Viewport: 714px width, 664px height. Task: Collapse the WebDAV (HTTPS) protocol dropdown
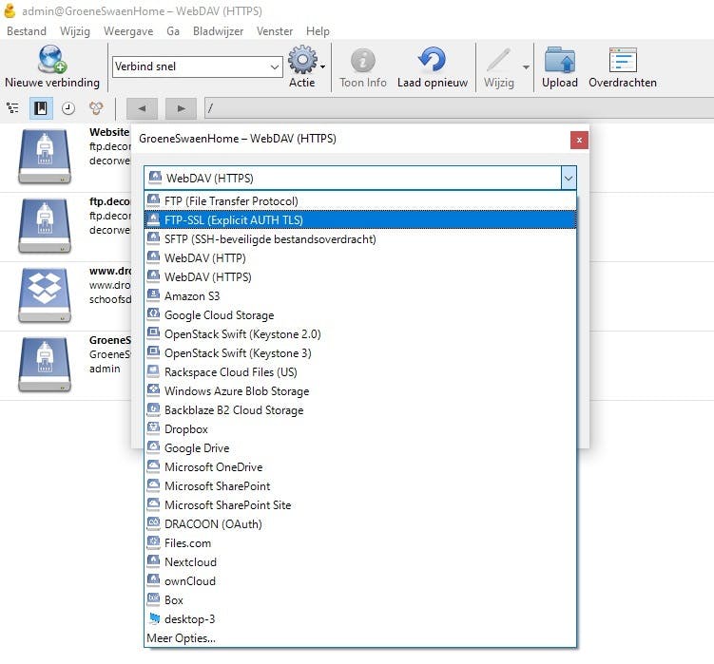click(x=568, y=178)
